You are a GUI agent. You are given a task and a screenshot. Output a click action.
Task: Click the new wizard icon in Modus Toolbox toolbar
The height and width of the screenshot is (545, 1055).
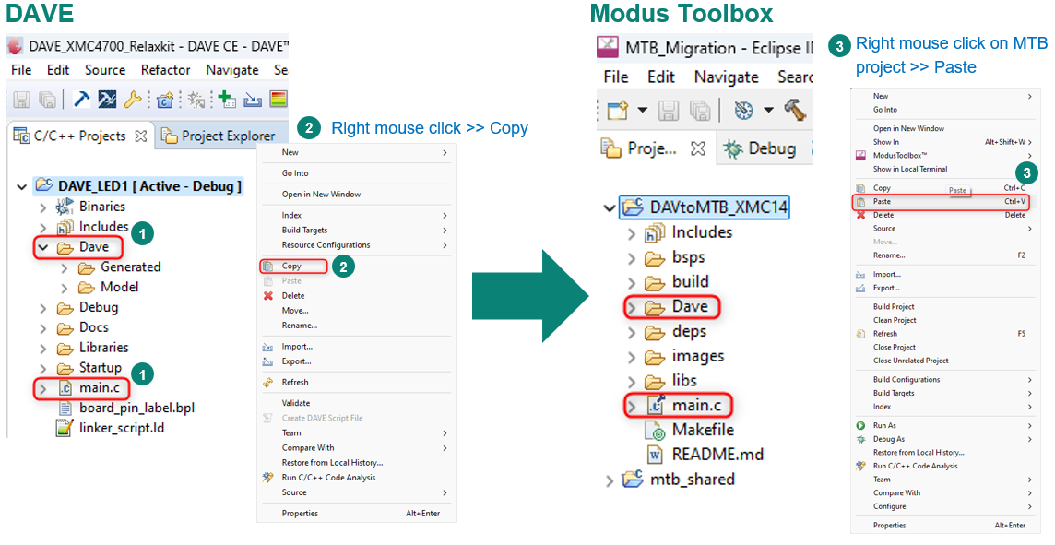click(618, 109)
